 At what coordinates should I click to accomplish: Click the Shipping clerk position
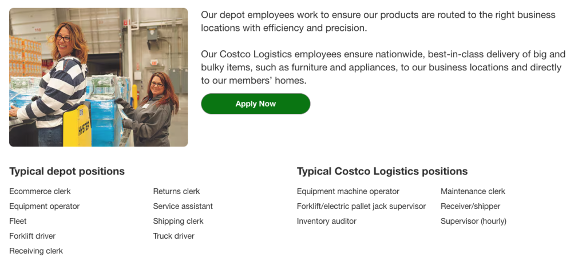coord(178,221)
